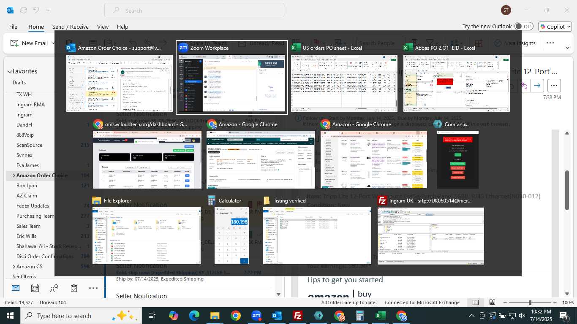577x324 pixels.
Task: Click the taskbar search box
Action: [80, 316]
